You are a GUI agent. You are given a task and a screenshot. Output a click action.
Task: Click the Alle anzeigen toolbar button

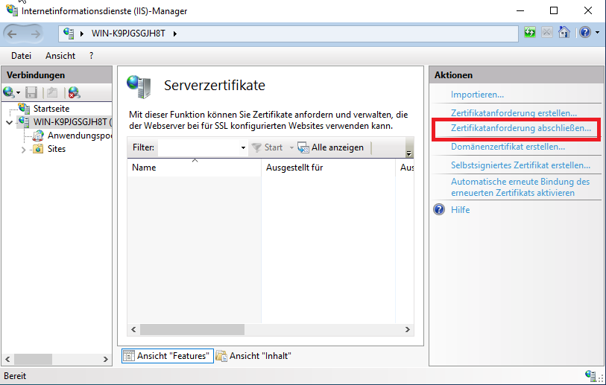[331, 147]
